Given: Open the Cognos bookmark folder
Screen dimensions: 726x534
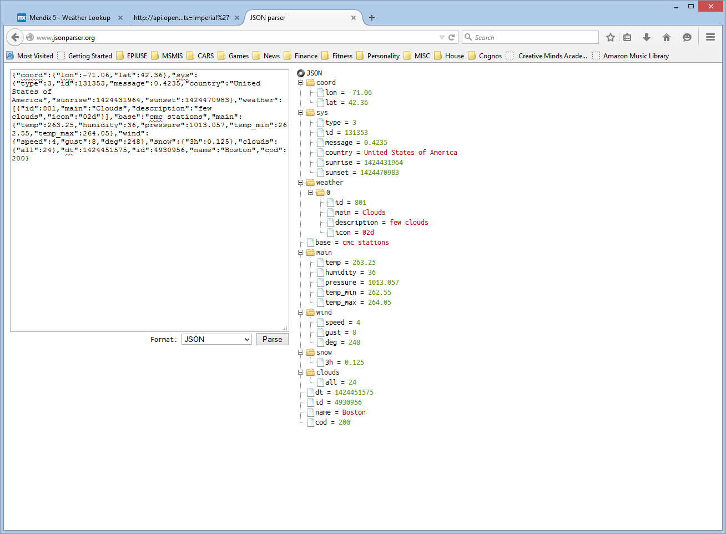Looking at the screenshot, I should (x=485, y=56).
